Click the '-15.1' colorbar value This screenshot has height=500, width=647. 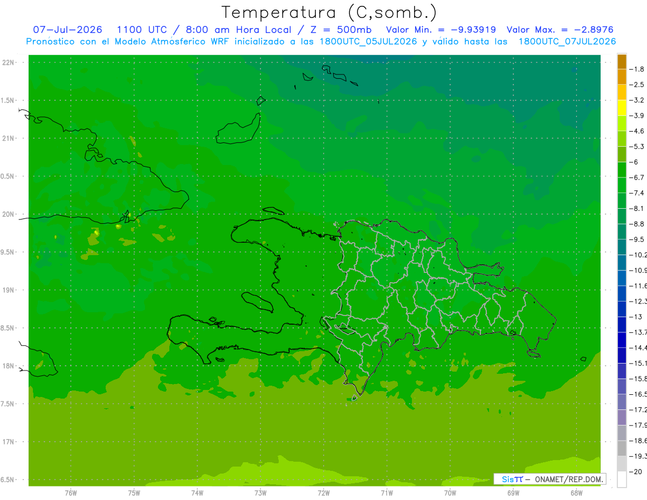(638, 363)
